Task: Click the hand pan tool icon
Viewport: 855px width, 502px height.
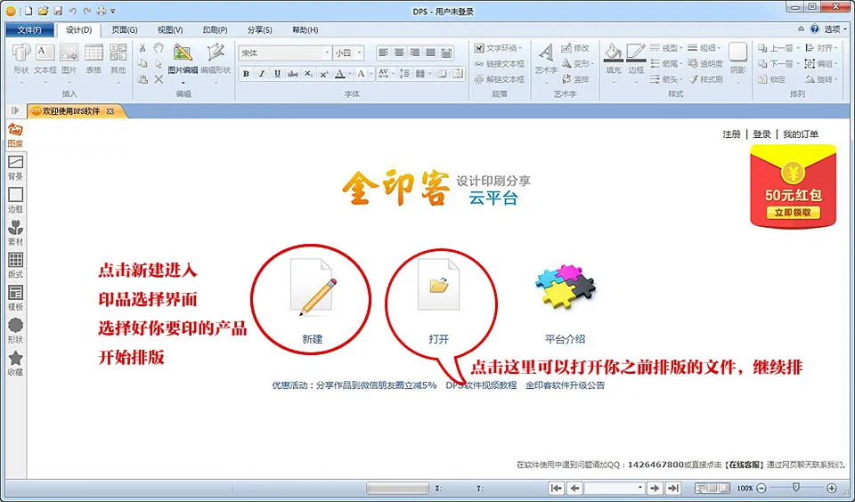Action: click(x=159, y=48)
